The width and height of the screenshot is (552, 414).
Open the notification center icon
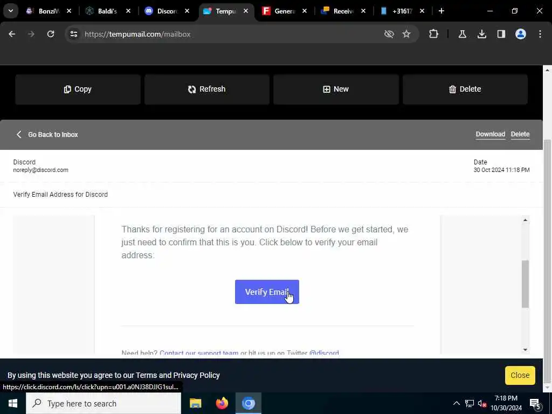tap(535, 403)
